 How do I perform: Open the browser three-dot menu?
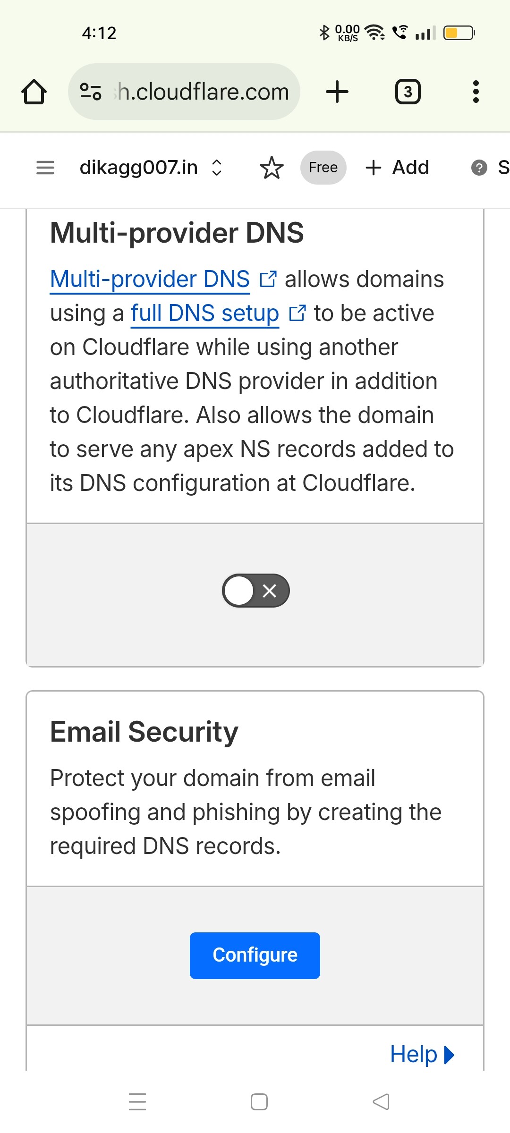tap(476, 92)
